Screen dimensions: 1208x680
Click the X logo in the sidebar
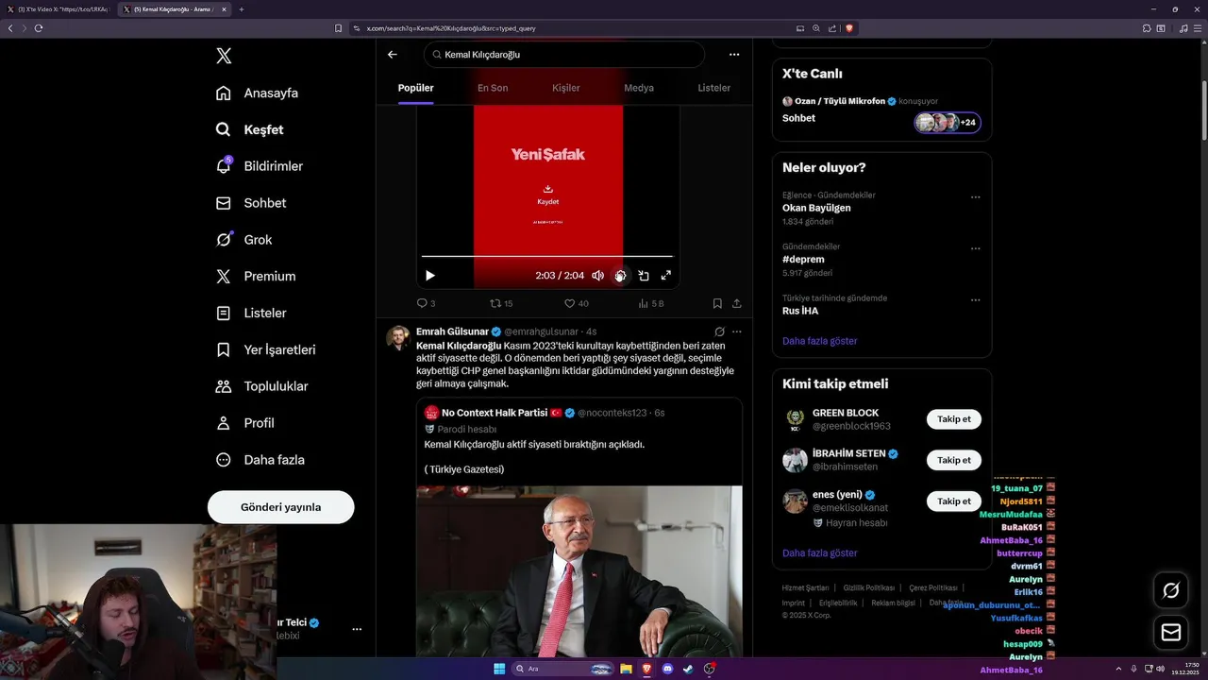(x=224, y=56)
